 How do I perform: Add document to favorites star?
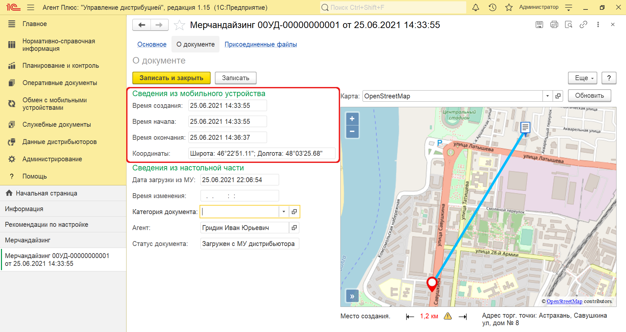[179, 25]
